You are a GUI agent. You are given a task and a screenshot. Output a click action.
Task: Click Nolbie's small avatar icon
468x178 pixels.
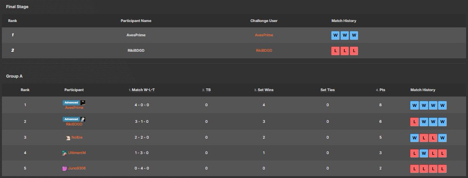tap(68, 138)
